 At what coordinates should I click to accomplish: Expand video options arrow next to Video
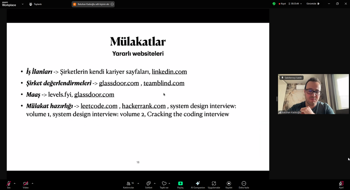(x=32, y=183)
